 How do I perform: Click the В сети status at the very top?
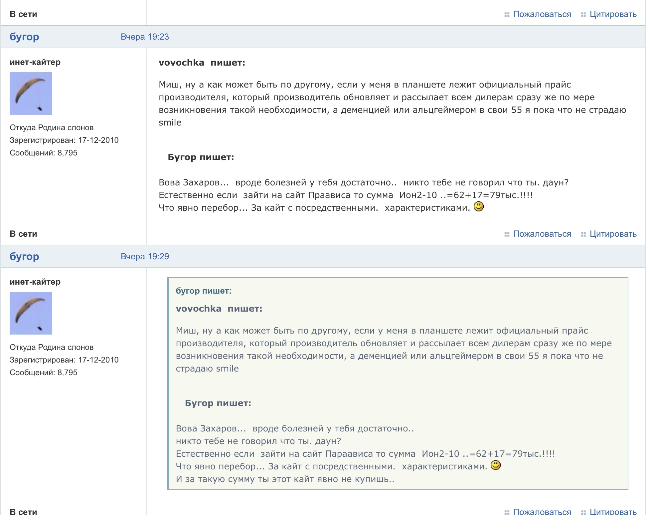click(x=23, y=14)
